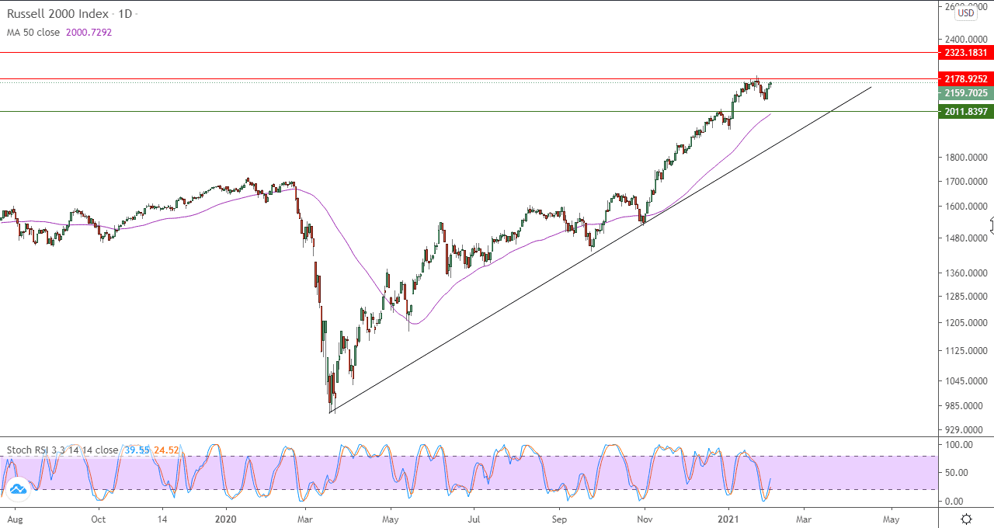Click the 50.00 Stoch RSI scale label
This screenshot has height=528, width=994.
point(958,472)
